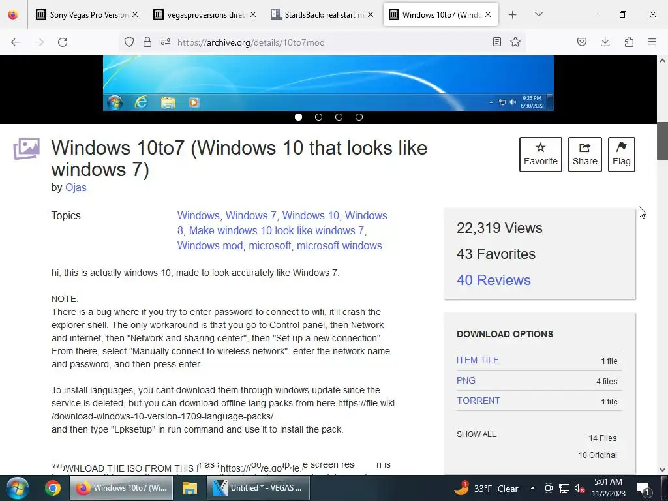Click scrollbar down arrow
Image resolution: width=668 pixels, height=501 pixels.
663,470
